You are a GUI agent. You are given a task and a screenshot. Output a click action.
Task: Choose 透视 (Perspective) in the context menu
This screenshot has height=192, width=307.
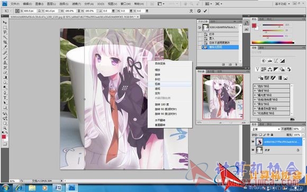pyautogui.click(x=158, y=89)
